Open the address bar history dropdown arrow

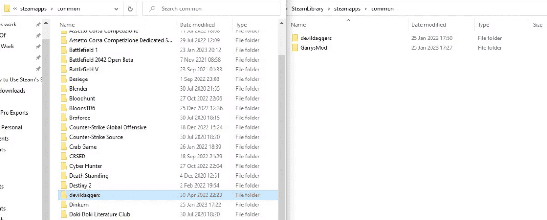coord(116,9)
